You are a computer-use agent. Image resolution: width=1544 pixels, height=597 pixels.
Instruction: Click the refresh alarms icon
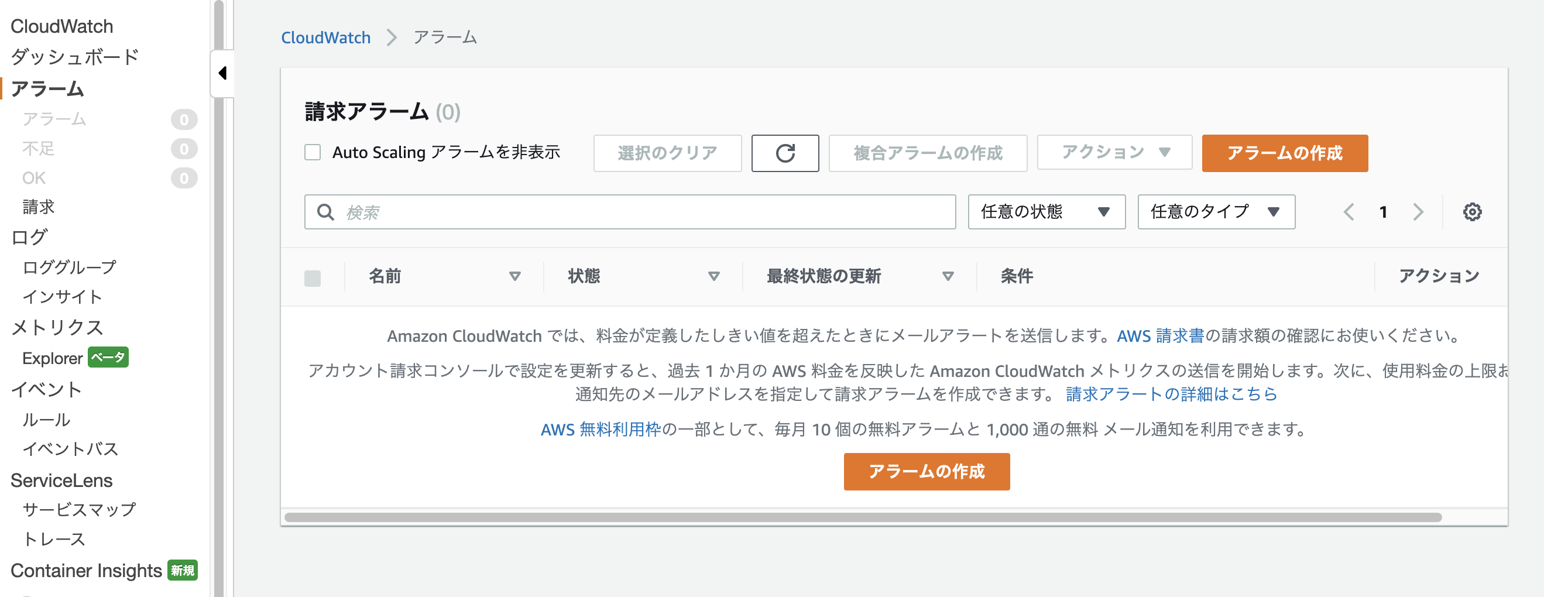tap(785, 153)
